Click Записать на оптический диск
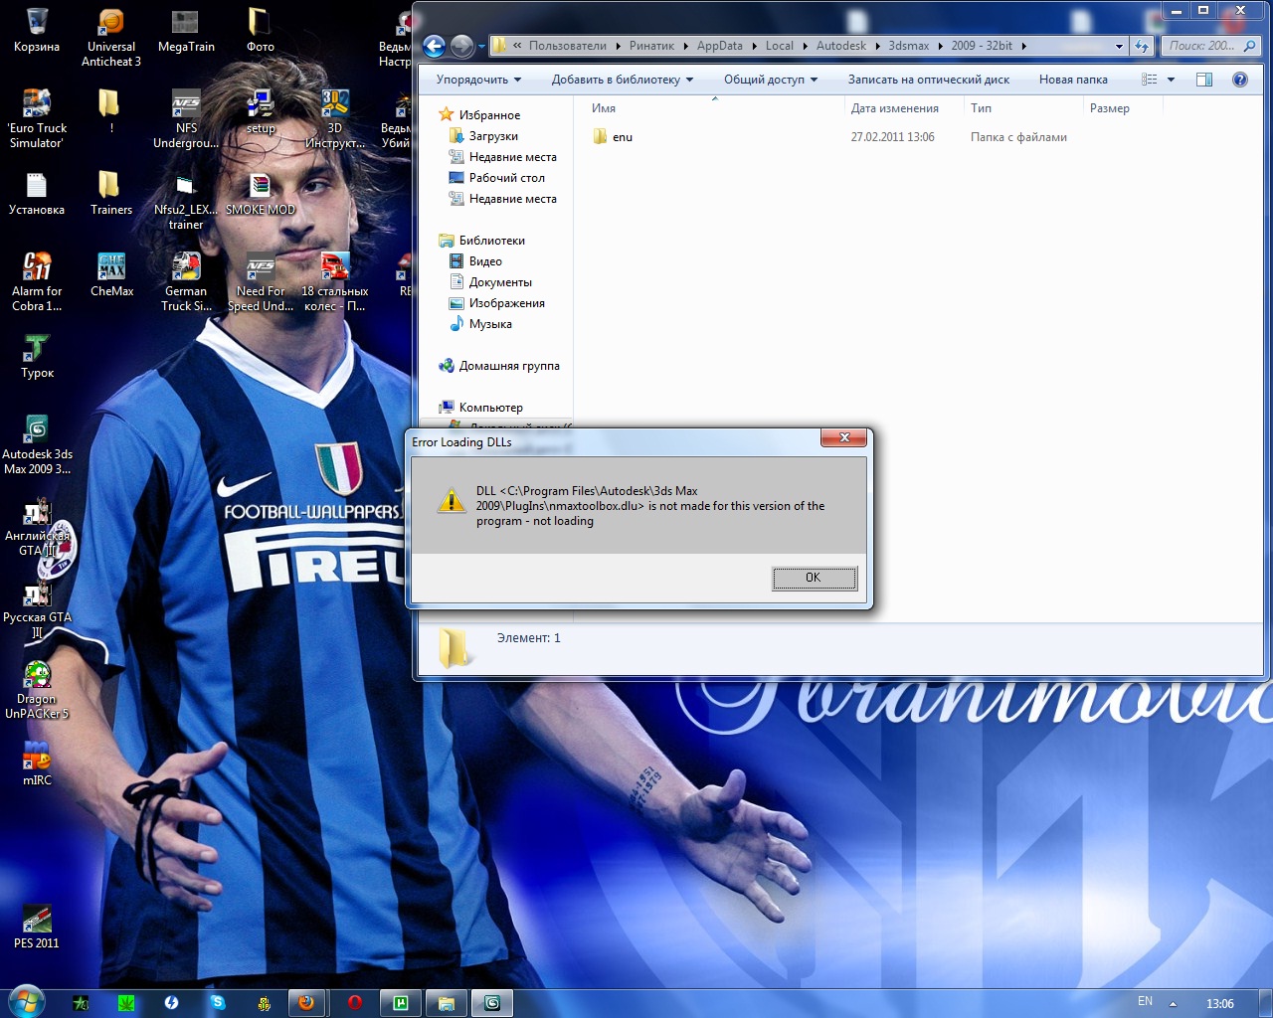 click(929, 80)
